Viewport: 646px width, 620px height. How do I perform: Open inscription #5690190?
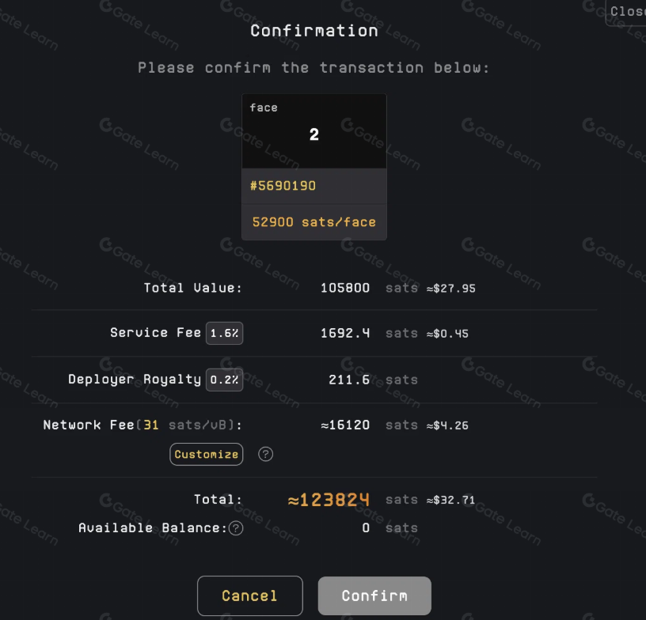(x=283, y=186)
